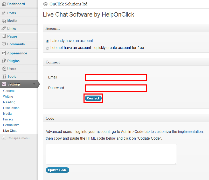Open the Users menu
The image size is (209, 180).
(x=12, y=69)
